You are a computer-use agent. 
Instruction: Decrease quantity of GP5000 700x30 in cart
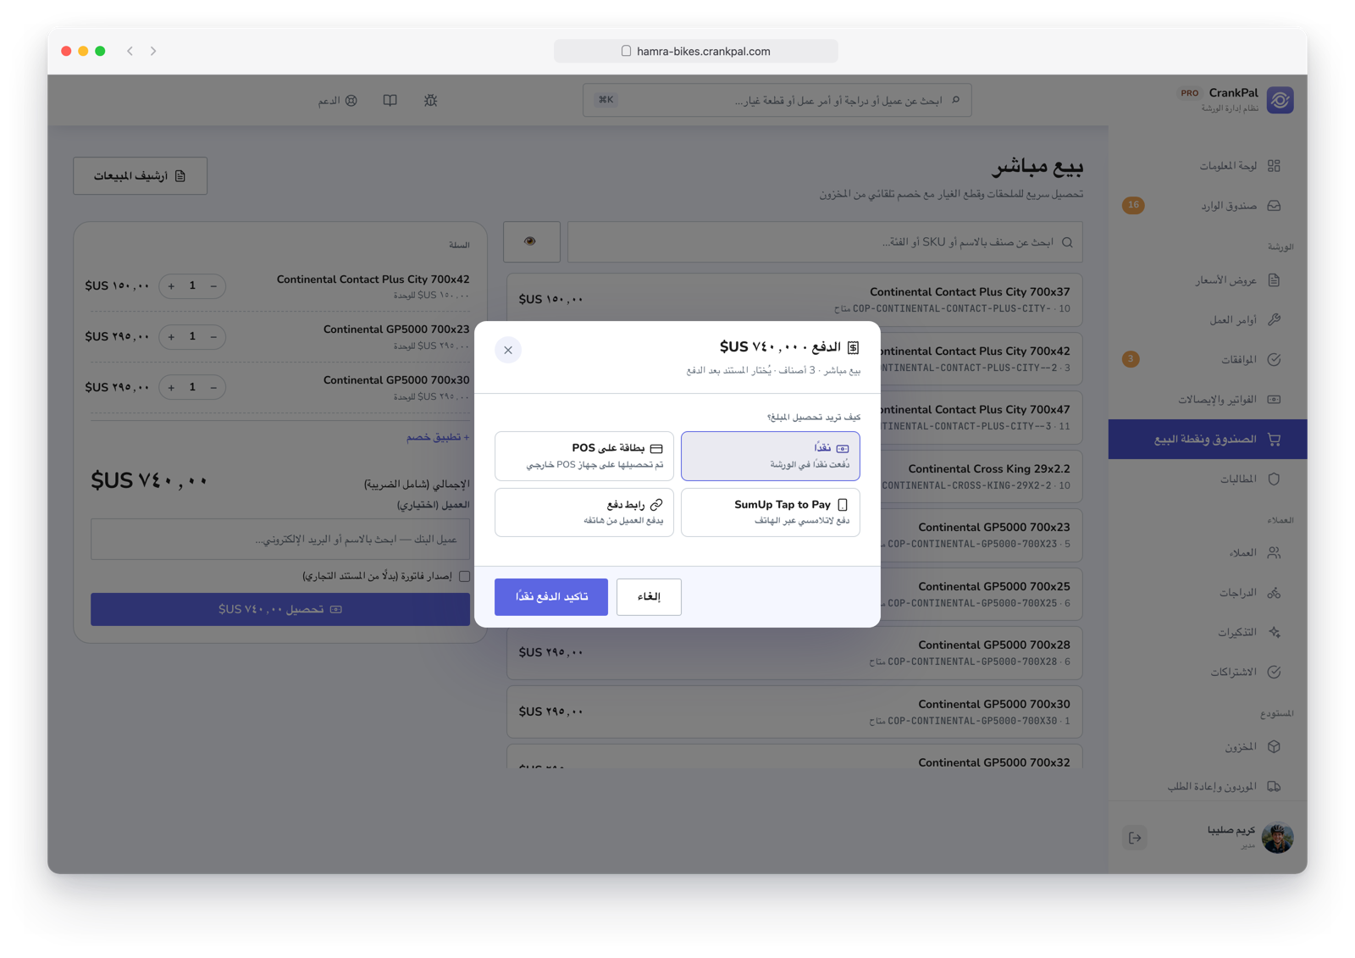tap(213, 387)
